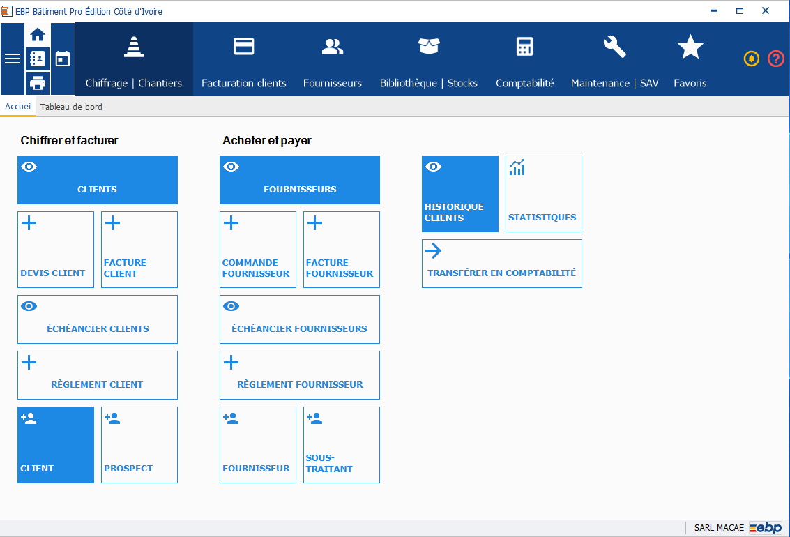Add a RÈGLEMENT CLIENT

pos(98,375)
